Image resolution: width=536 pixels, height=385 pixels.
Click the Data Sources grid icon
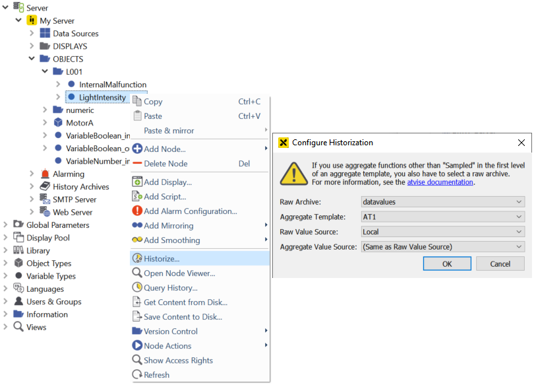[45, 34]
